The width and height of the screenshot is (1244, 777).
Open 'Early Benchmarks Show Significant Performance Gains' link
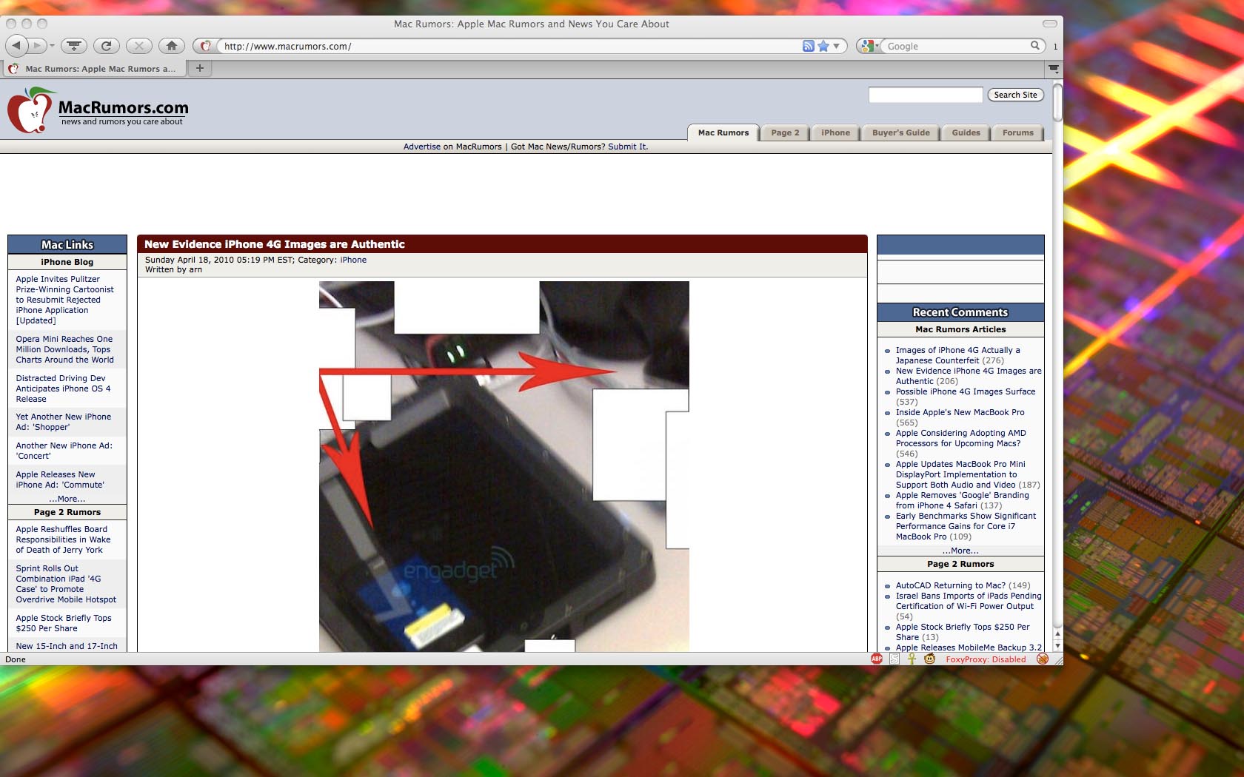pyautogui.click(x=966, y=526)
